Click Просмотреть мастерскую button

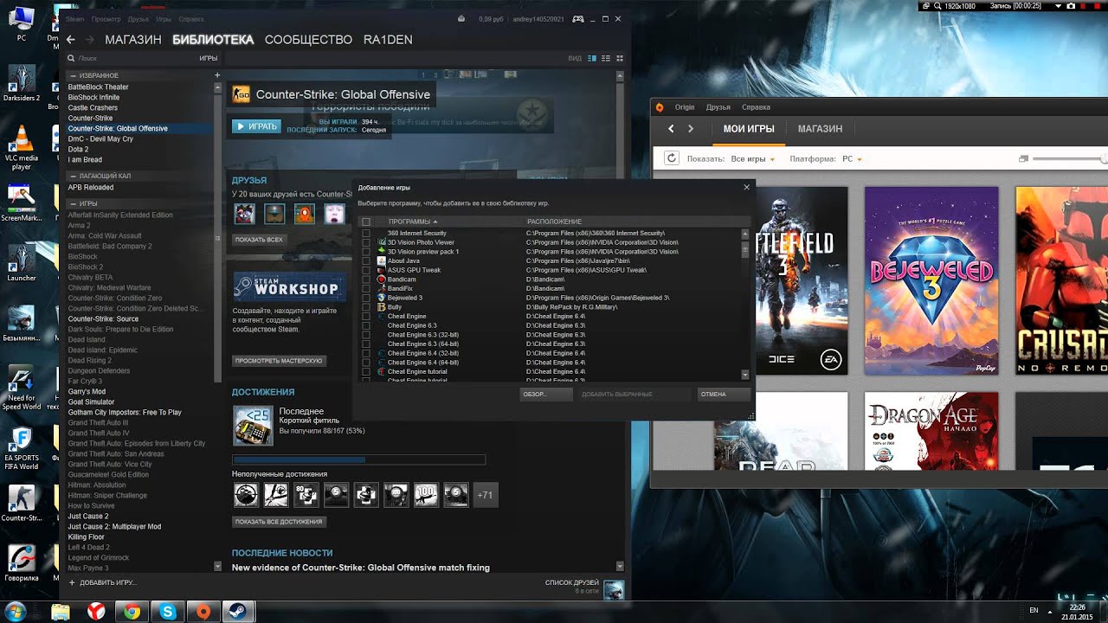279,360
